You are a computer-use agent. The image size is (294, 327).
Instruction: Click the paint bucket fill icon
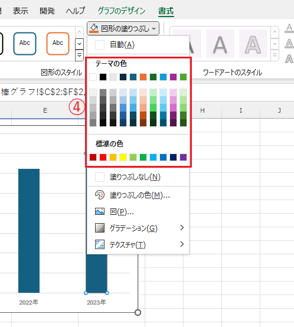[94, 28]
